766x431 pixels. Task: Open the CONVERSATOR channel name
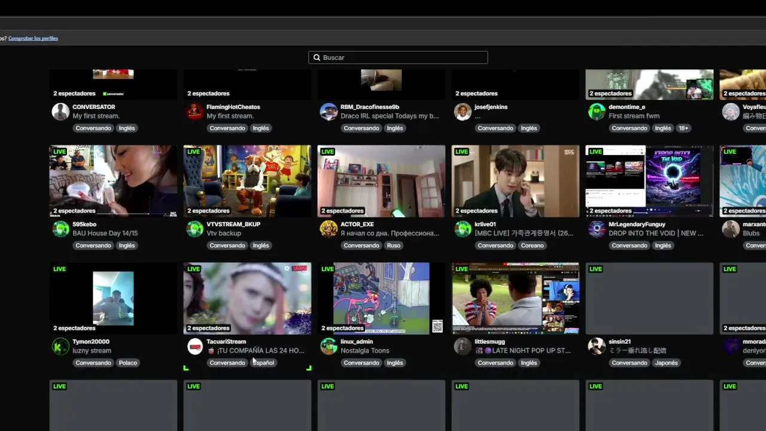coord(94,107)
